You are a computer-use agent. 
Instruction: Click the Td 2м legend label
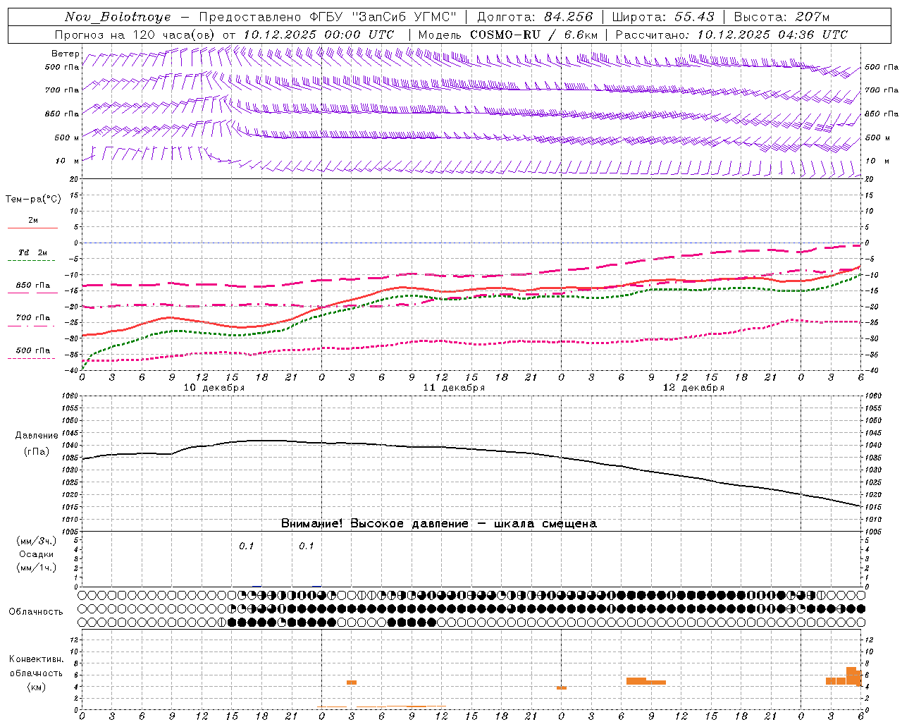pyautogui.click(x=33, y=252)
